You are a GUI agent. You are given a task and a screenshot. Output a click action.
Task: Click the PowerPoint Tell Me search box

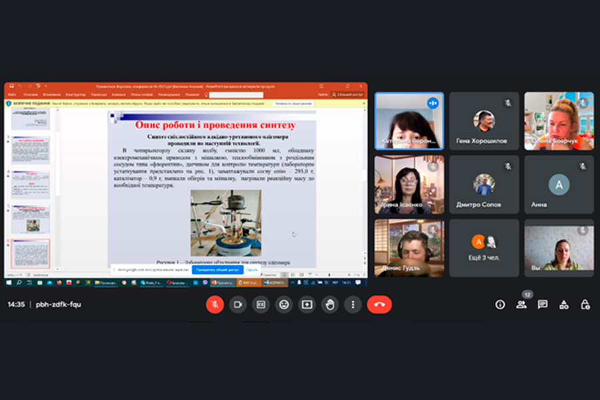pyautogui.click(x=236, y=95)
